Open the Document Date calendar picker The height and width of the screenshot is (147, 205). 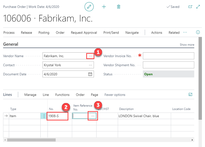[90, 74]
